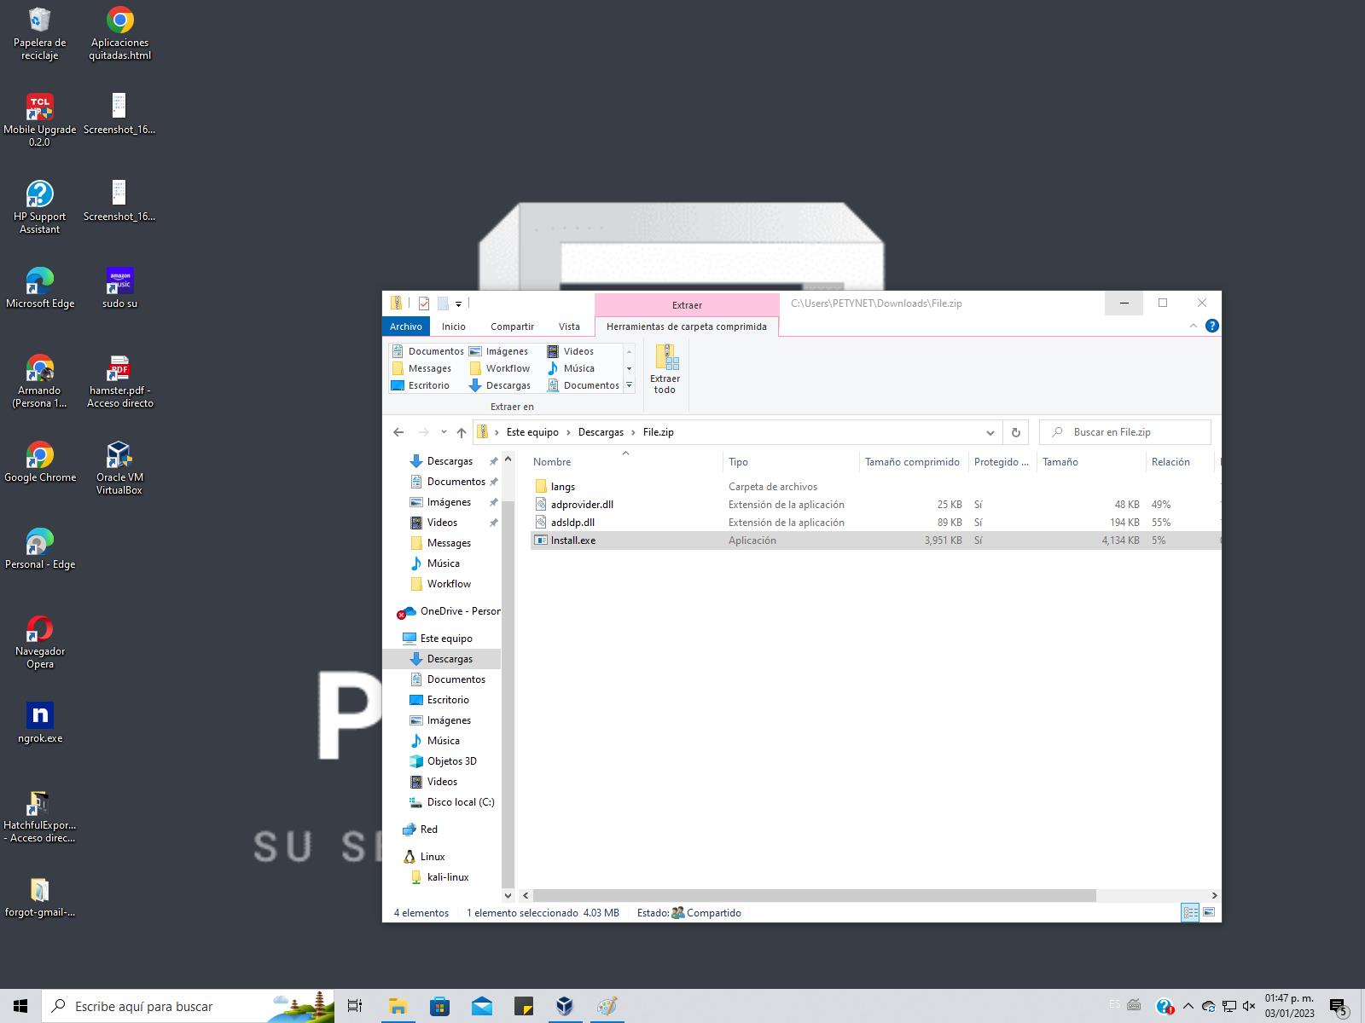The image size is (1365, 1023).
Task: Click the quick access Properties checkmark icon
Action: point(424,303)
